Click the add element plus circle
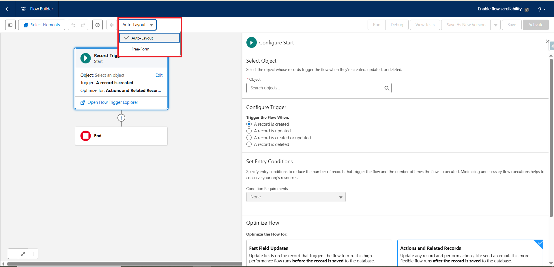Screen dimensions: 554x267 coord(121,118)
